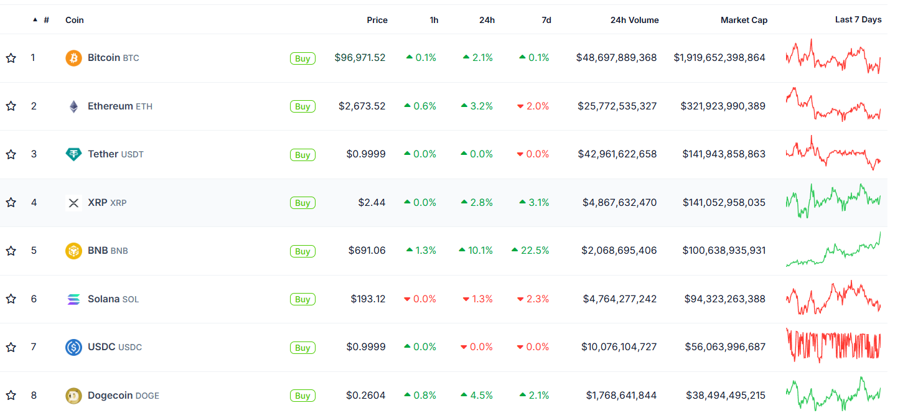Click the BNB logo icon
The image size is (913, 418).
[73, 251]
